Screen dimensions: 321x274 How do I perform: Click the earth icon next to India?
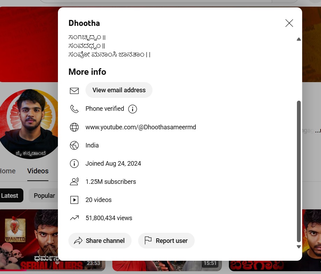click(x=74, y=145)
